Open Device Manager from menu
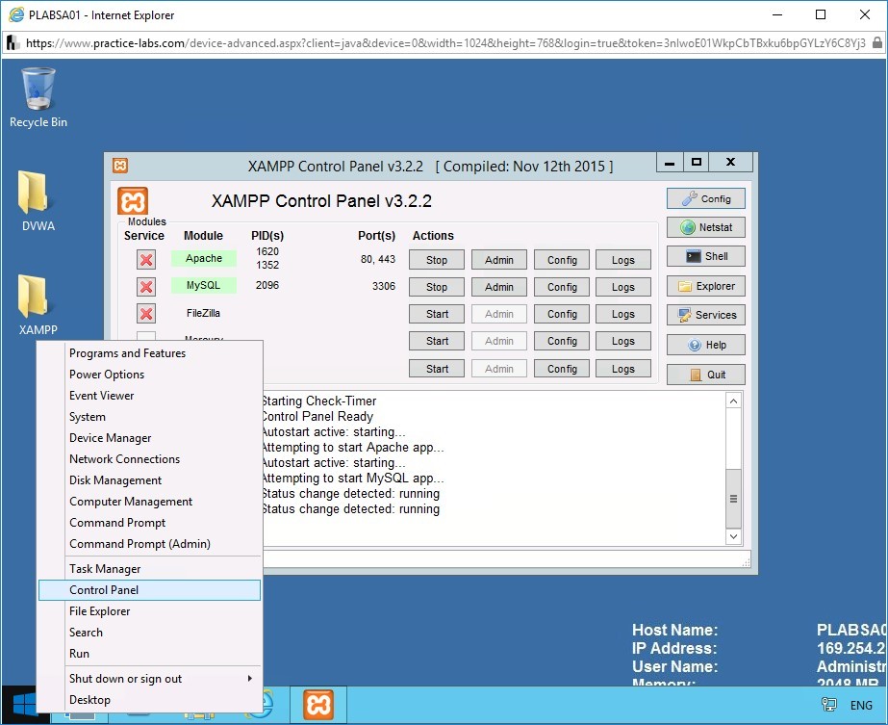This screenshot has height=725, width=888. [x=149, y=438]
